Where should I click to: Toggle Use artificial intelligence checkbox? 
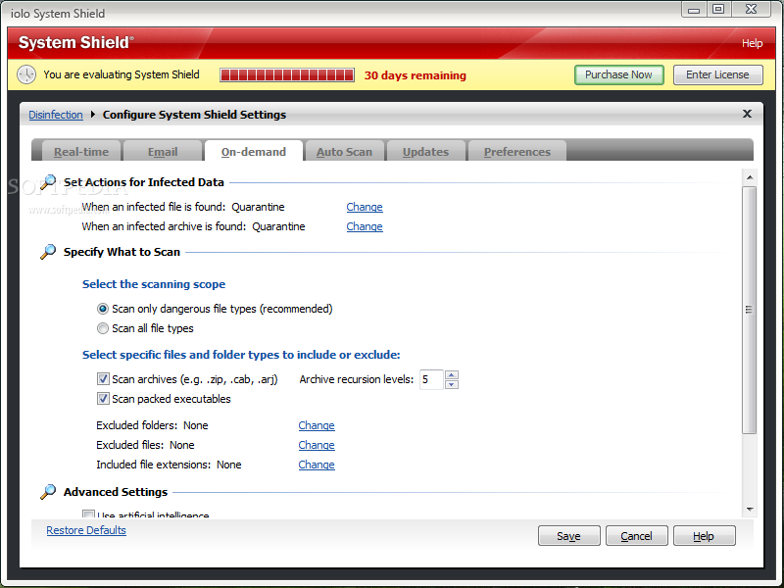pyautogui.click(x=88, y=514)
